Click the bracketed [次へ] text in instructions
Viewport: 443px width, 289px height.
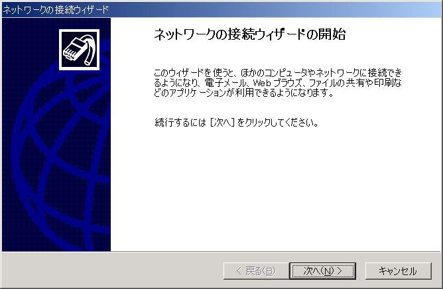(x=223, y=123)
